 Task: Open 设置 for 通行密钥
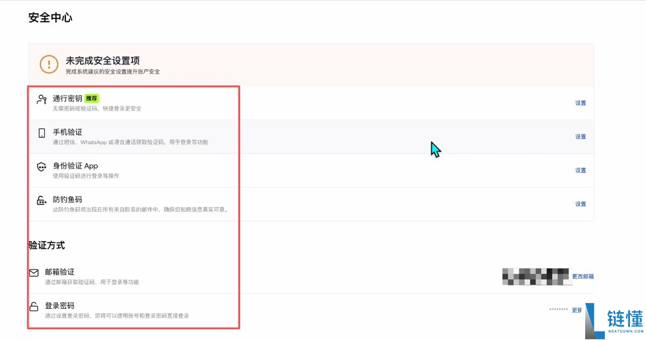(x=580, y=103)
